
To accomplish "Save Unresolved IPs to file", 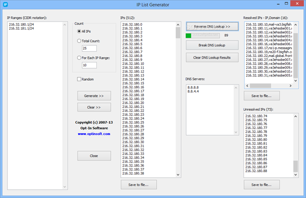I will (261, 185).
